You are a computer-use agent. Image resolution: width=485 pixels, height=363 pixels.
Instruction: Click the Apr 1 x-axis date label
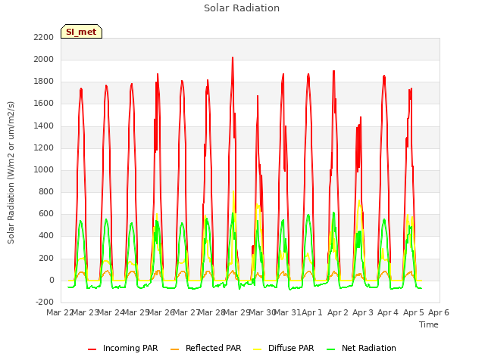312,312
